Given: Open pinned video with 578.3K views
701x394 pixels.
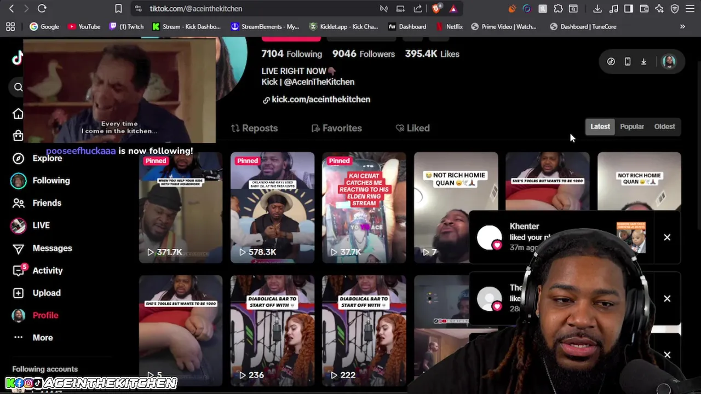Looking at the screenshot, I should click(x=272, y=208).
